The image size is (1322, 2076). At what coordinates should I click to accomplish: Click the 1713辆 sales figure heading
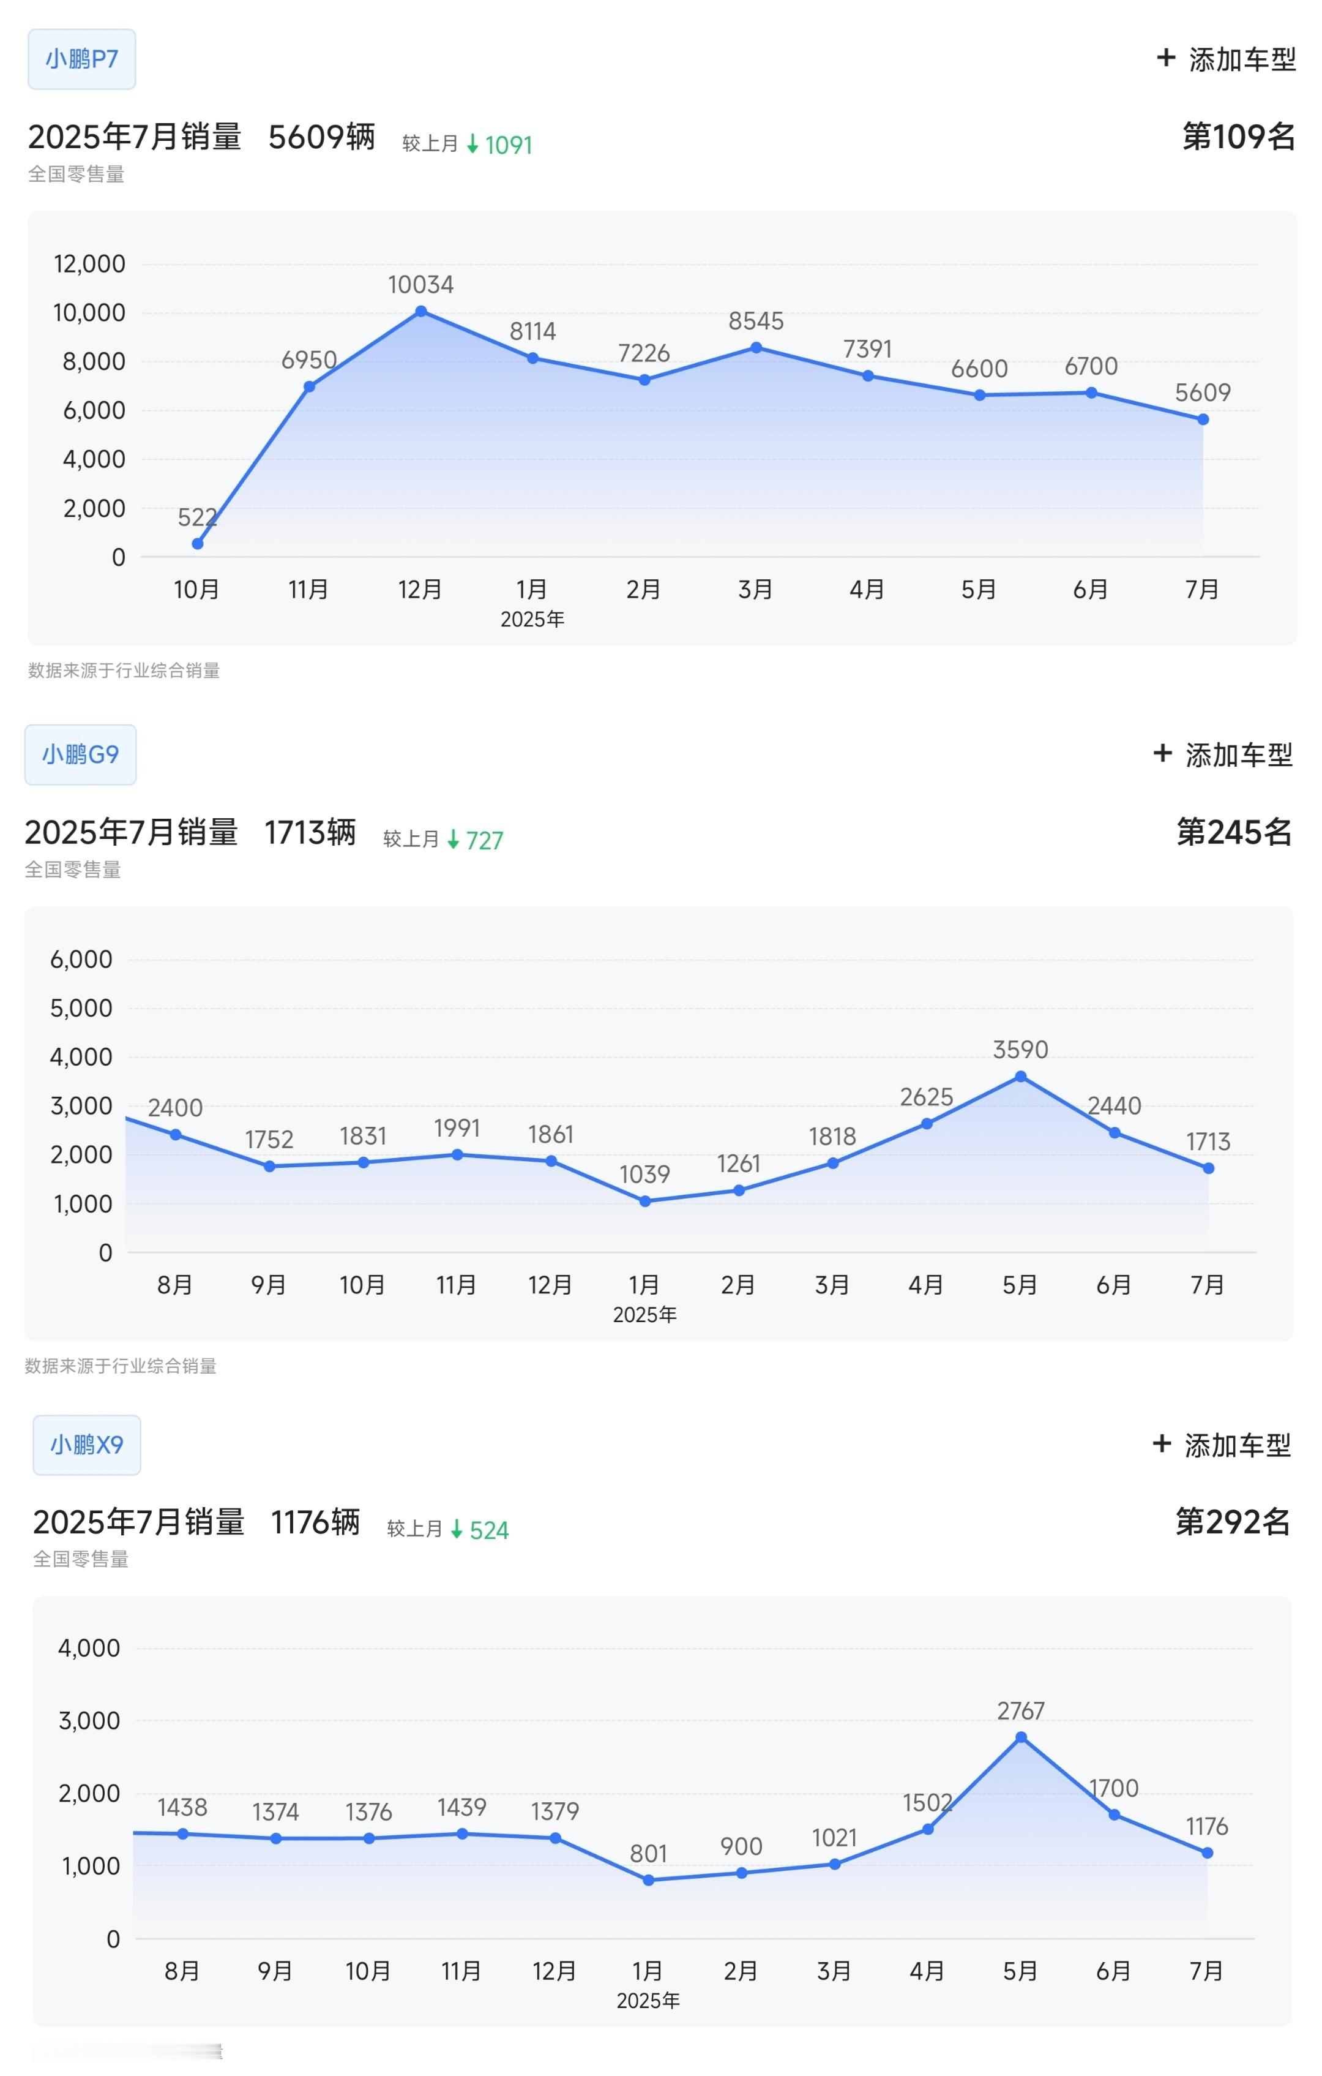pos(310,832)
